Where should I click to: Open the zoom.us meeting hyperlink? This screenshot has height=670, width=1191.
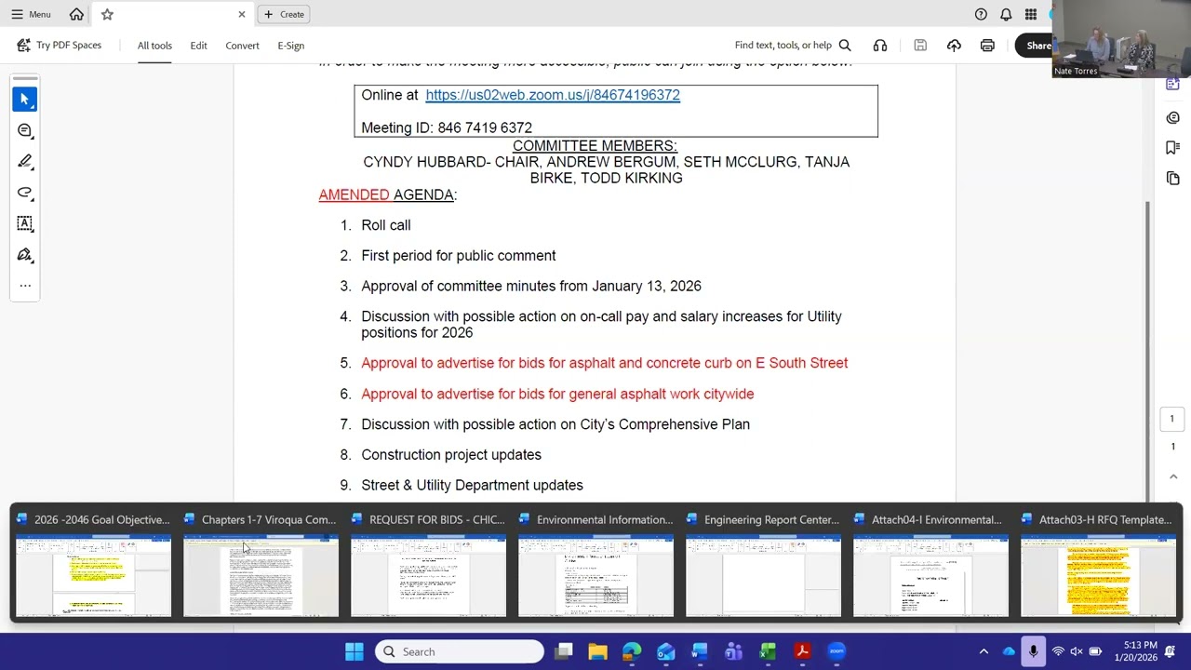[553, 95]
